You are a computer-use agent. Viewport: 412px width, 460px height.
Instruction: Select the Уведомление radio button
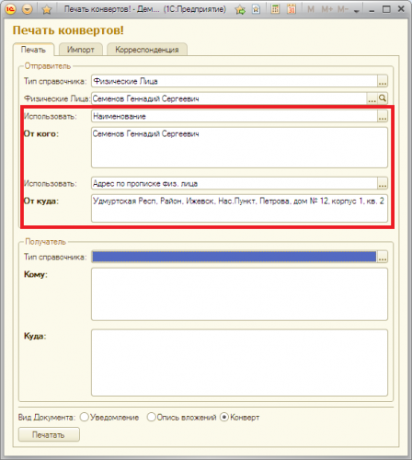pos(84,417)
